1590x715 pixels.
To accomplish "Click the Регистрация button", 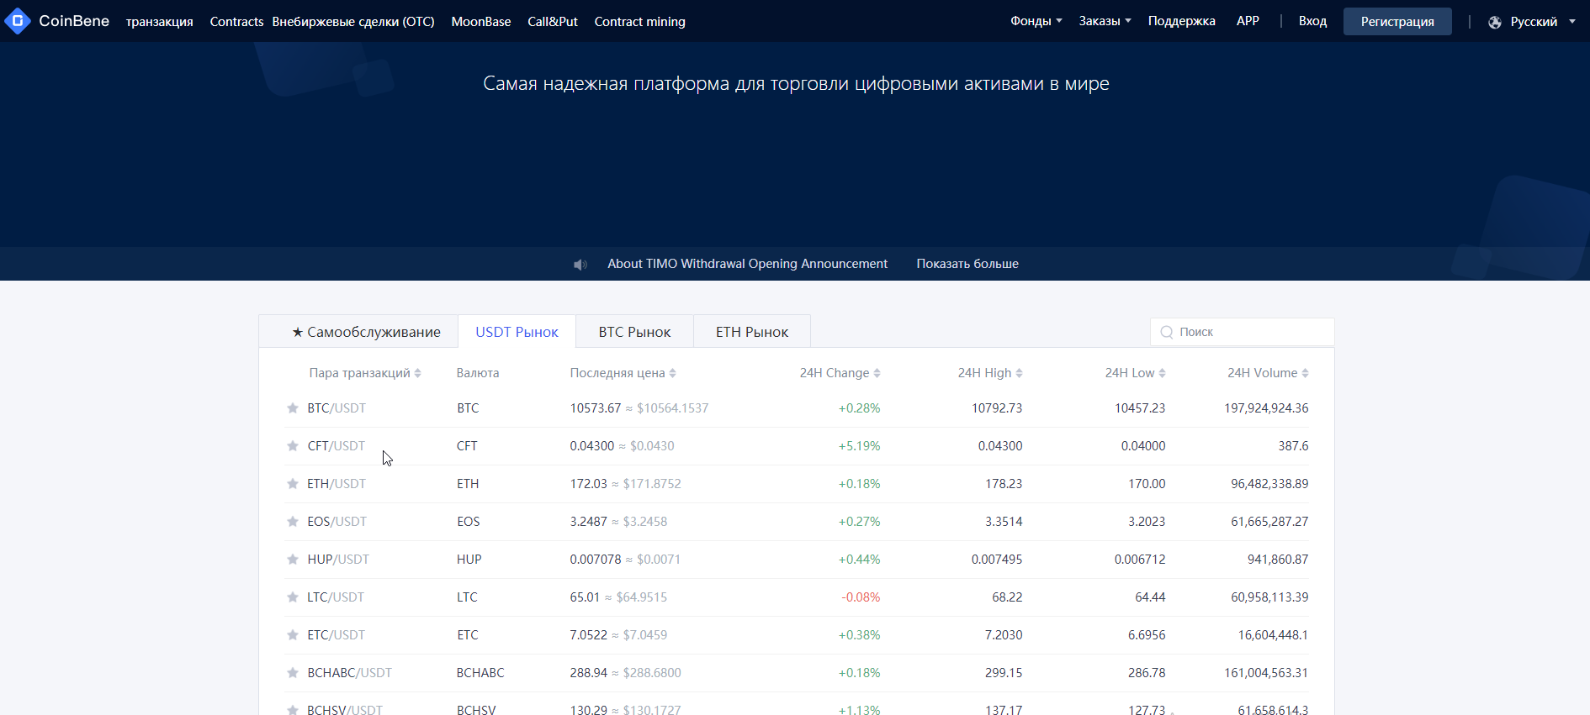I will (1397, 22).
